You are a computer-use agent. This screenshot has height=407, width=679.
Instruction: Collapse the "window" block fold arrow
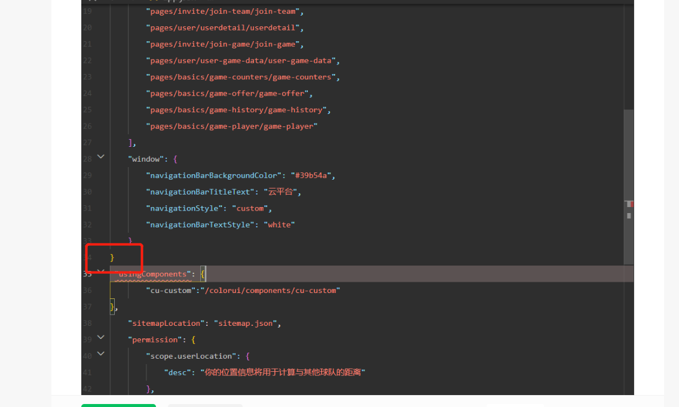coord(100,156)
